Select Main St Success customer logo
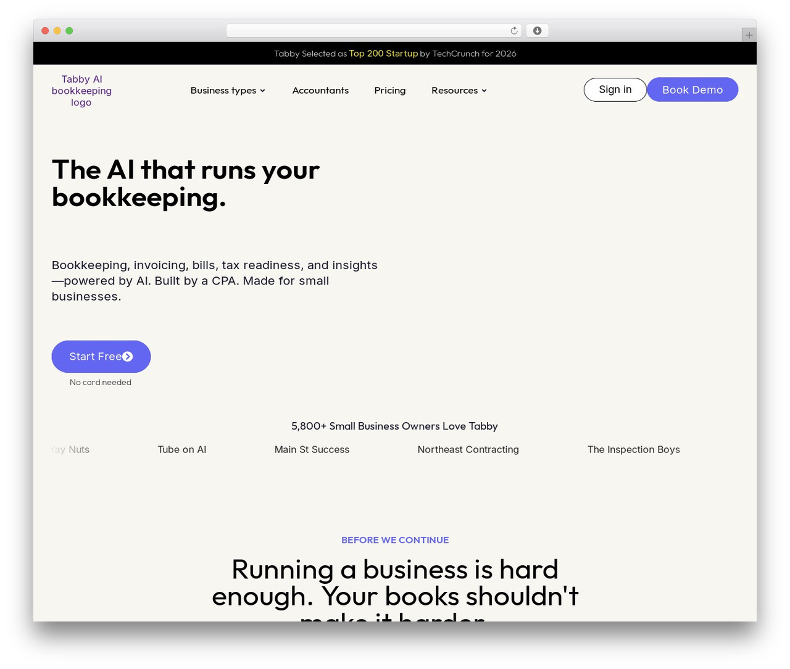 coord(312,449)
